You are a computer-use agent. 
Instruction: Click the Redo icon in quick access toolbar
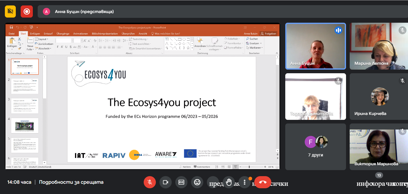pos(25,27)
